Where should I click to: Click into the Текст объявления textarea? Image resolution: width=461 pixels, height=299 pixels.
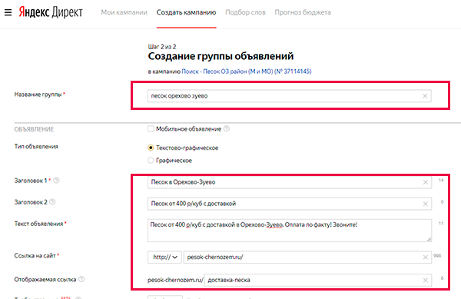(290, 231)
